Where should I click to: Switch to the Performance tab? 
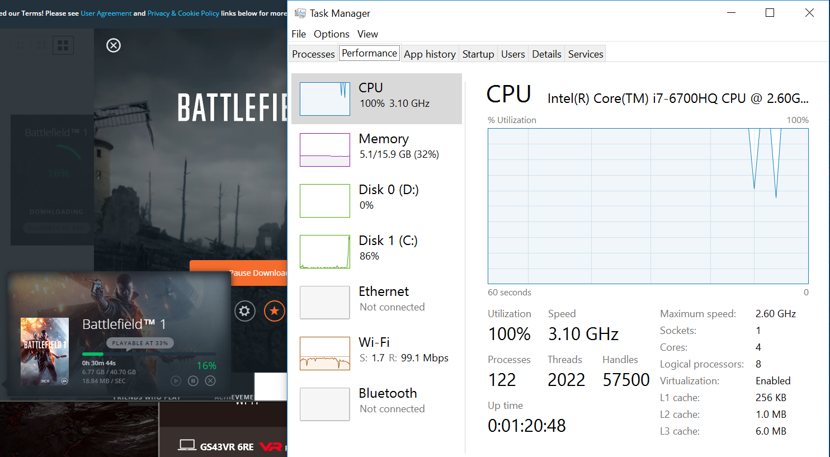369,53
